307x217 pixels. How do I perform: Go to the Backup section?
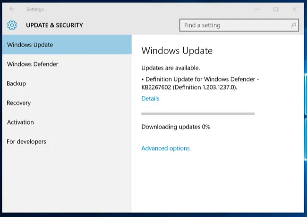67,83
